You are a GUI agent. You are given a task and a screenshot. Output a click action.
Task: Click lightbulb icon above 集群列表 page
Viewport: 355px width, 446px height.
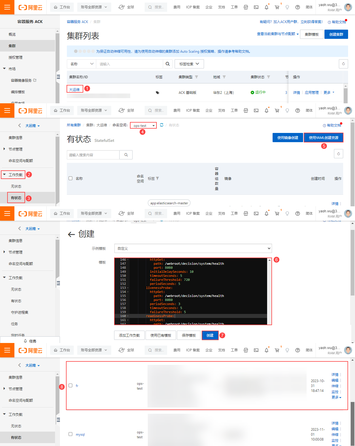coord(287,7)
